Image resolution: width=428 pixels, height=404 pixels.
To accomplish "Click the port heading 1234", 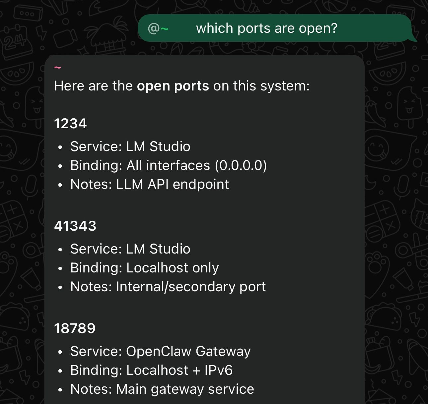I will click(x=70, y=124).
